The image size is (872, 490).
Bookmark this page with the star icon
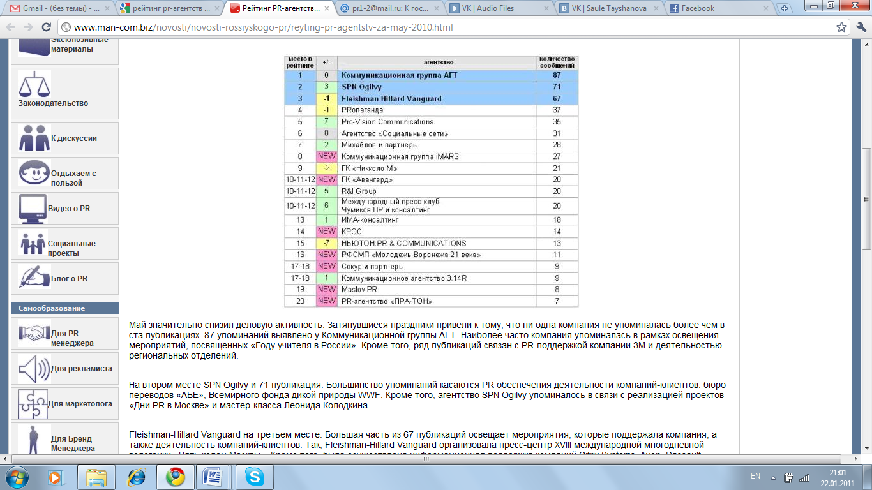pyautogui.click(x=841, y=27)
